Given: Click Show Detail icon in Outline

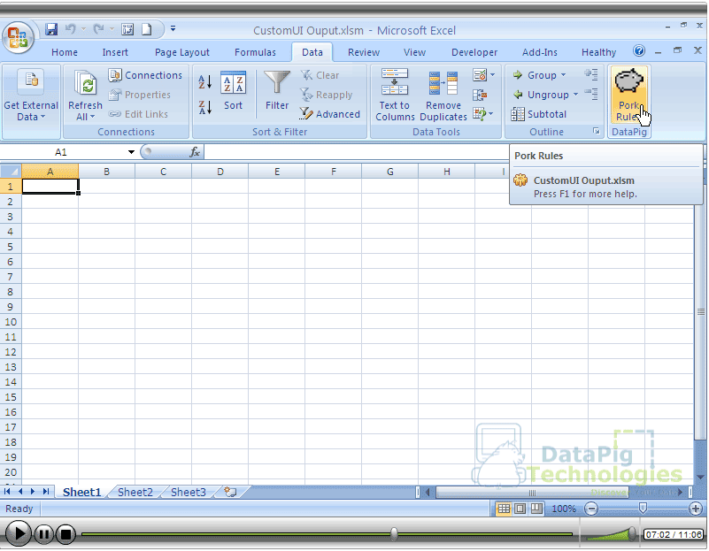Looking at the screenshot, I should click(591, 74).
